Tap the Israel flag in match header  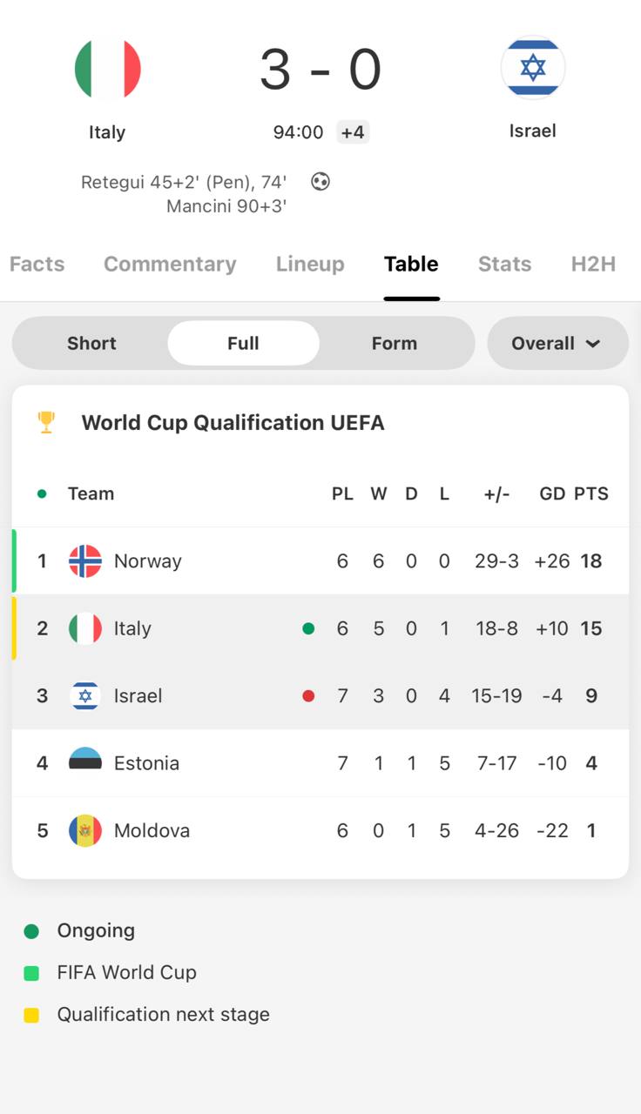click(x=532, y=67)
